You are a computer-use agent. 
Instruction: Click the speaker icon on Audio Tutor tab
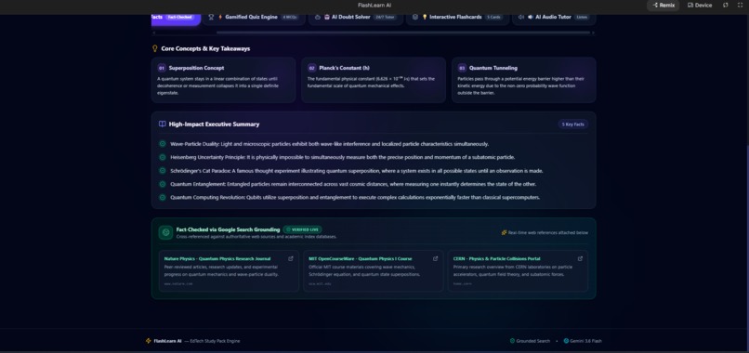pos(521,18)
